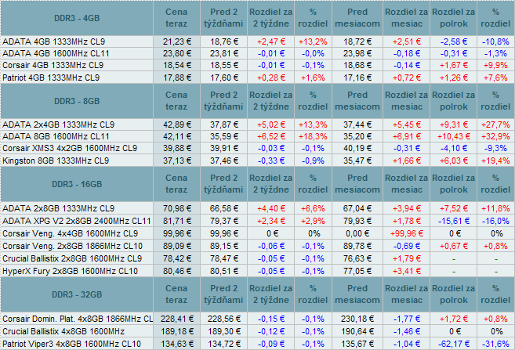
Task: Select the 66,58 € price two weeks ago
Action: pos(224,208)
